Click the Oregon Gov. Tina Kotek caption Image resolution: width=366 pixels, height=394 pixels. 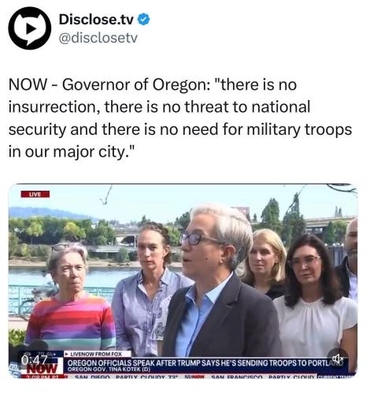pos(109,370)
